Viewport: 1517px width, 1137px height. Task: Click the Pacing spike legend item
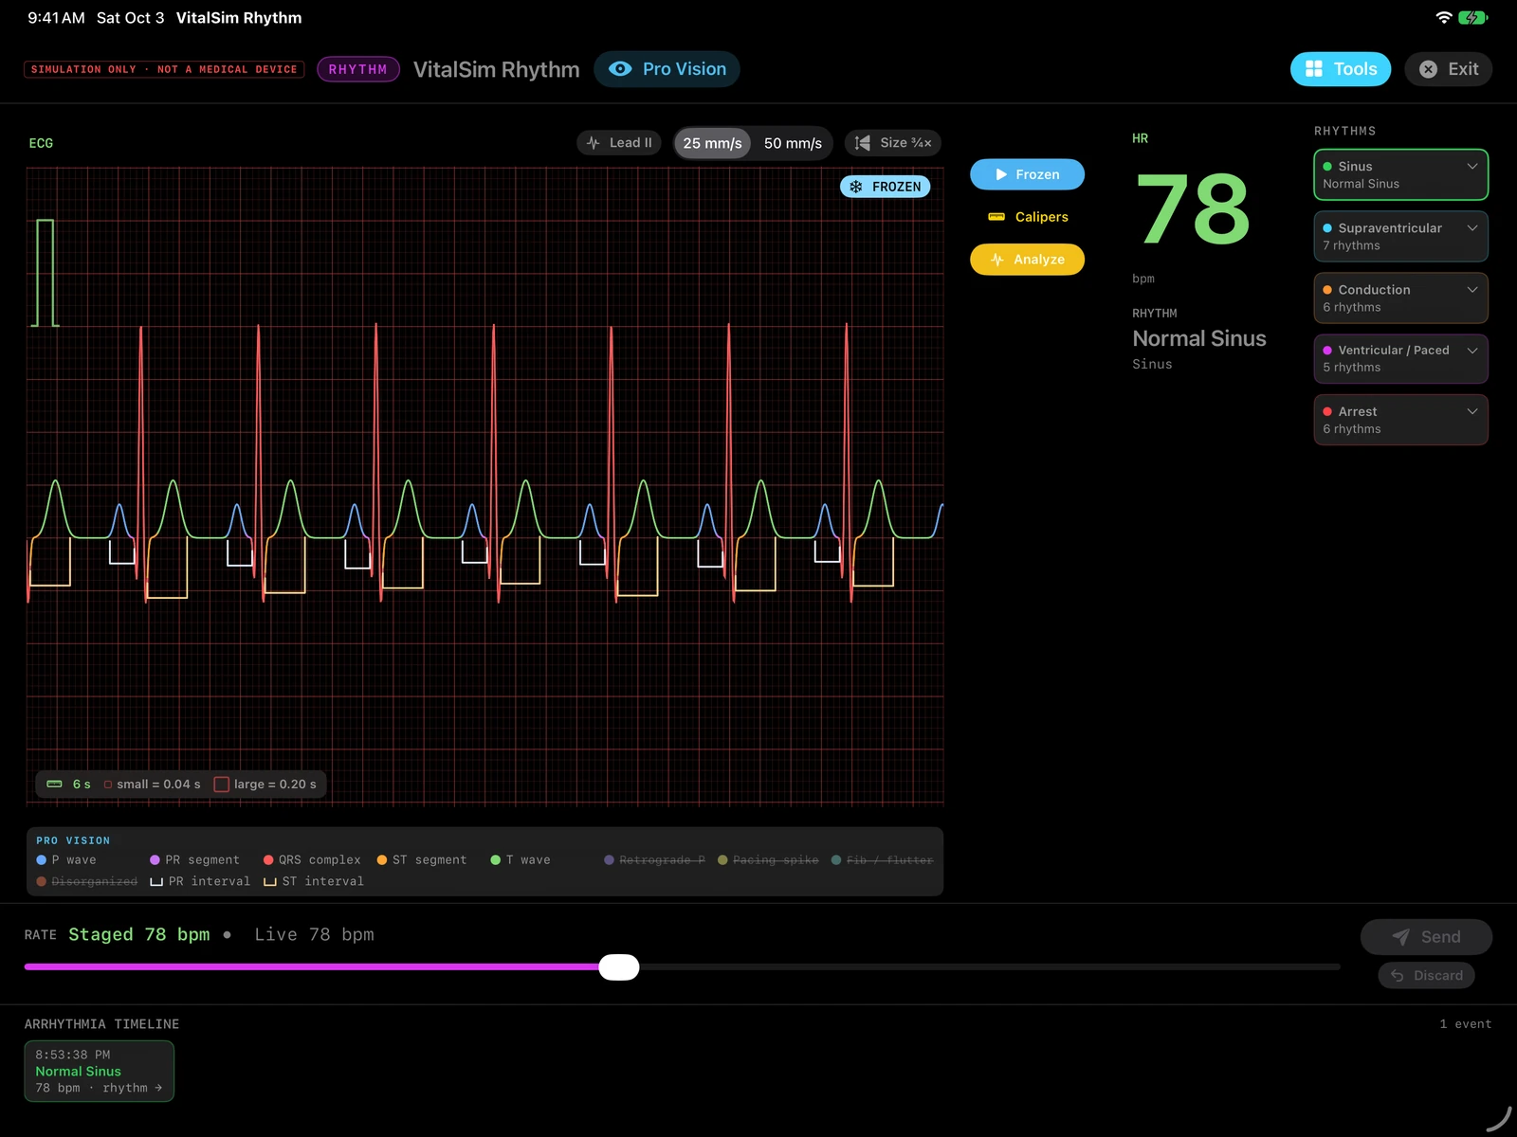point(768,860)
